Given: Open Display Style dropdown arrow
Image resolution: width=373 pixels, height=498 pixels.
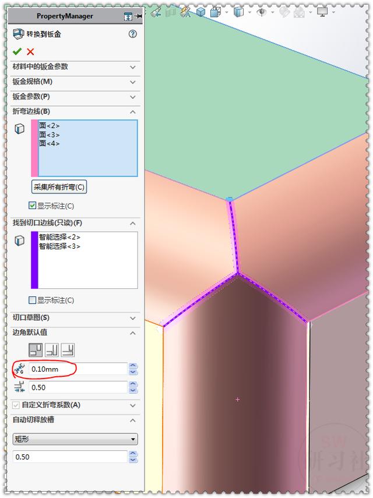Looking at the screenshot, I should tap(249, 13).
